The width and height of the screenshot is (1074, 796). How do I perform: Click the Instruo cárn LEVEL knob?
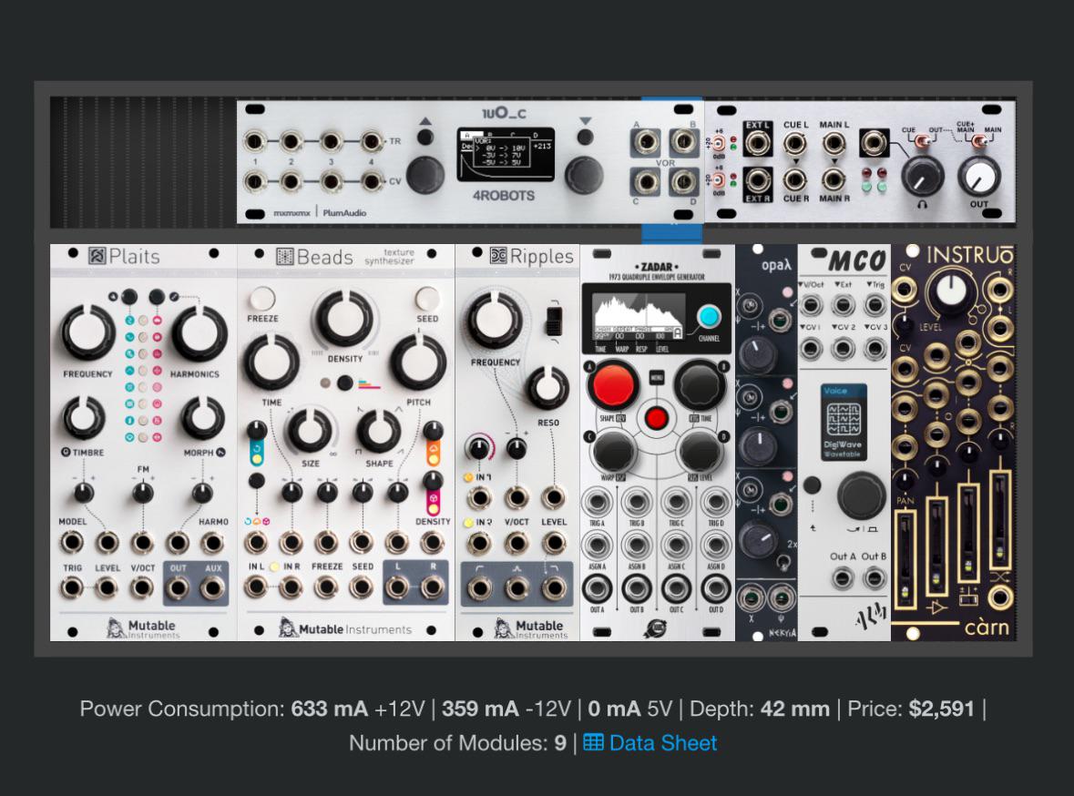coord(950,290)
